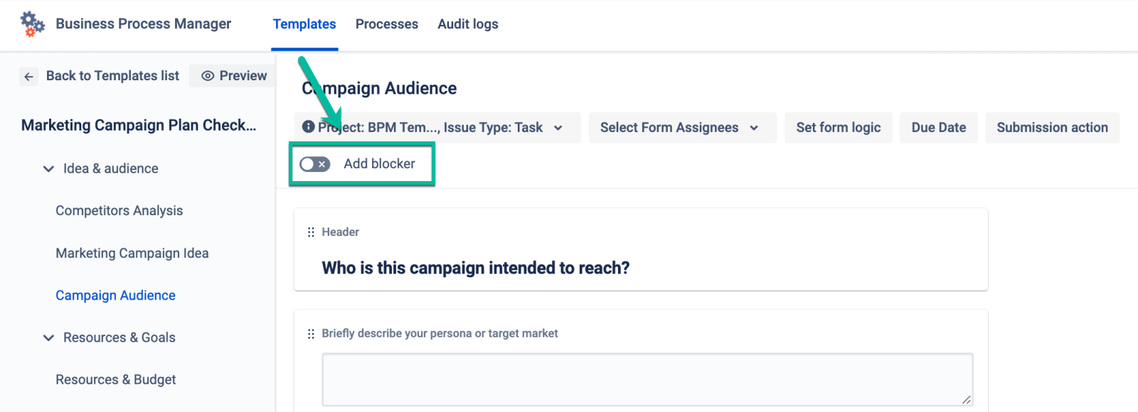Viewport: 1138px width, 412px height.
Task: Switch to the Processes tab
Action: point(386,24)
